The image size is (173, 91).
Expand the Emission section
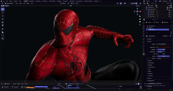coord(150,74)
